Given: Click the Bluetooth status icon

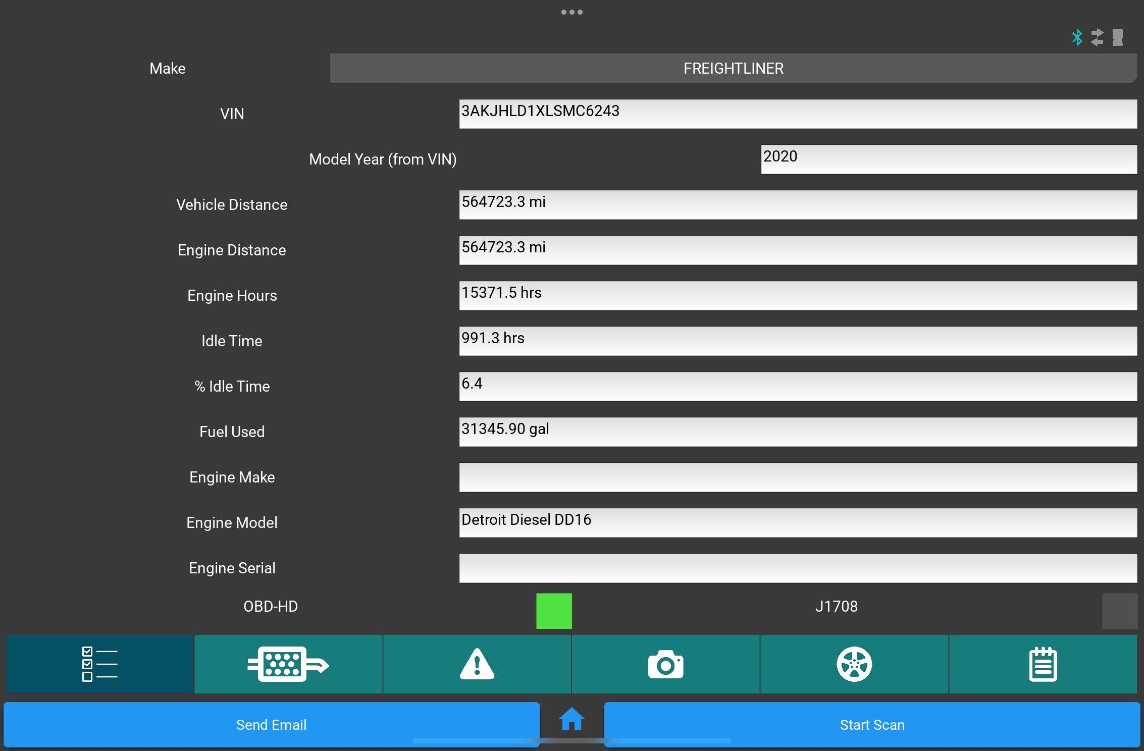Looking at the screenshot, I should click(x=1077, y=37).
